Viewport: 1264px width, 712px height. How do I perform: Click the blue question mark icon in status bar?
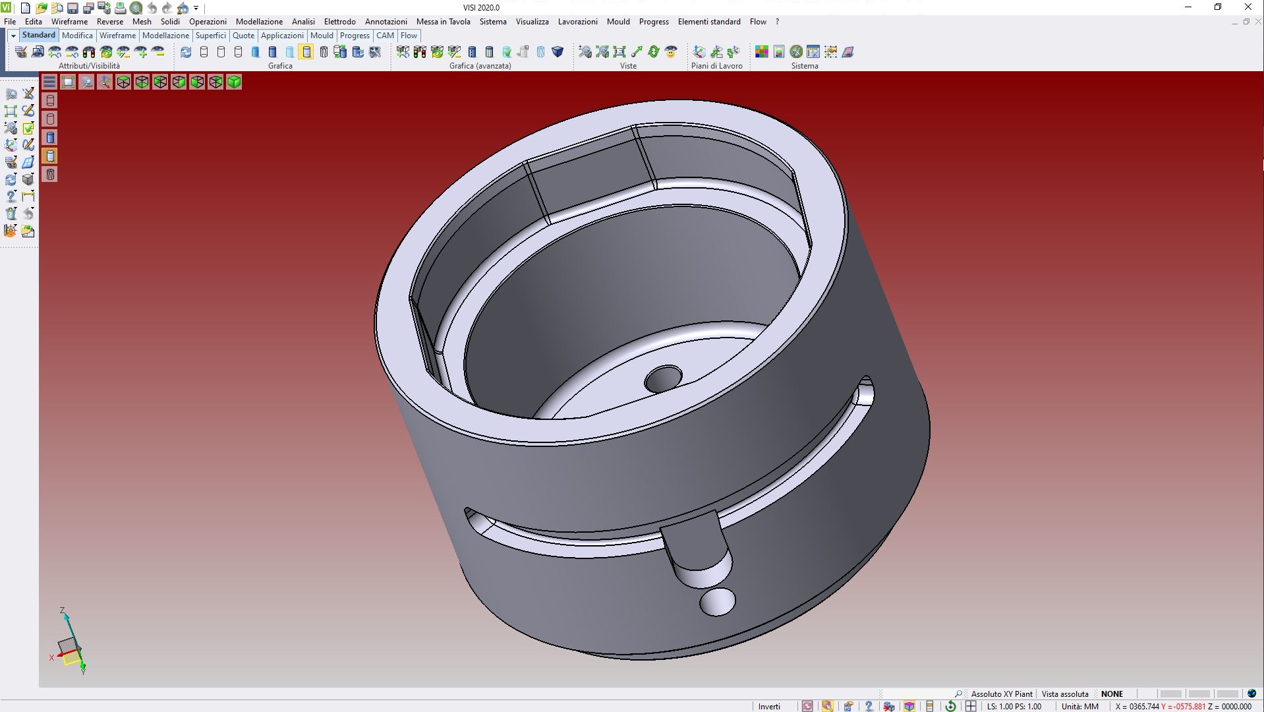point(869,706)
